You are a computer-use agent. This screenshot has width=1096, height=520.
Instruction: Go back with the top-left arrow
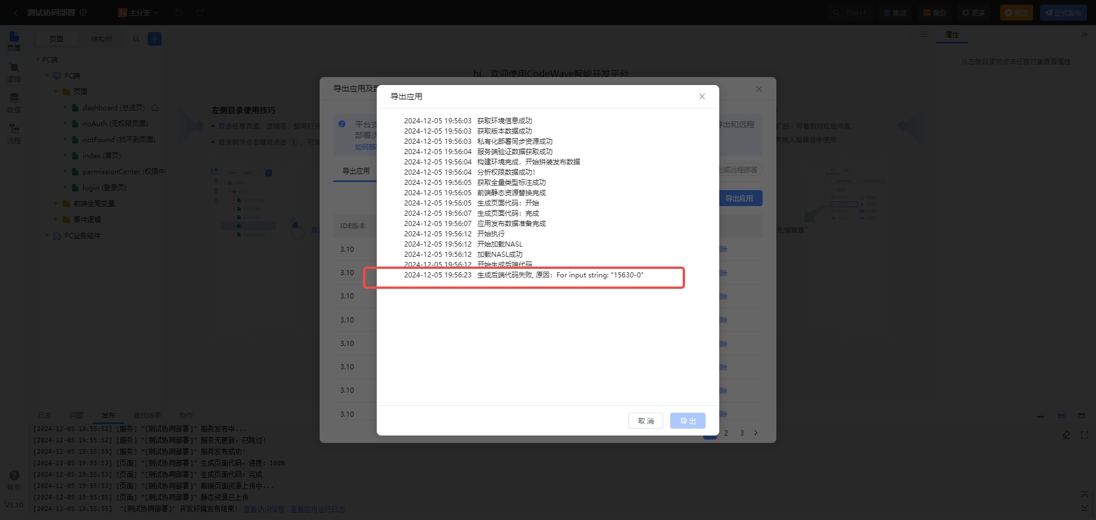coord(15,13)
